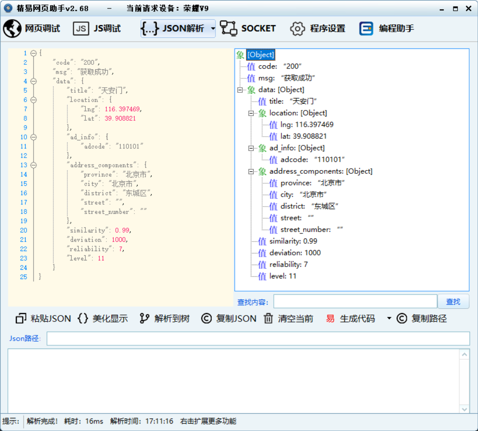The height and width of the screenshot is (431, 478).
Task: Collapse the location tree node
Action: pos(251,113)
